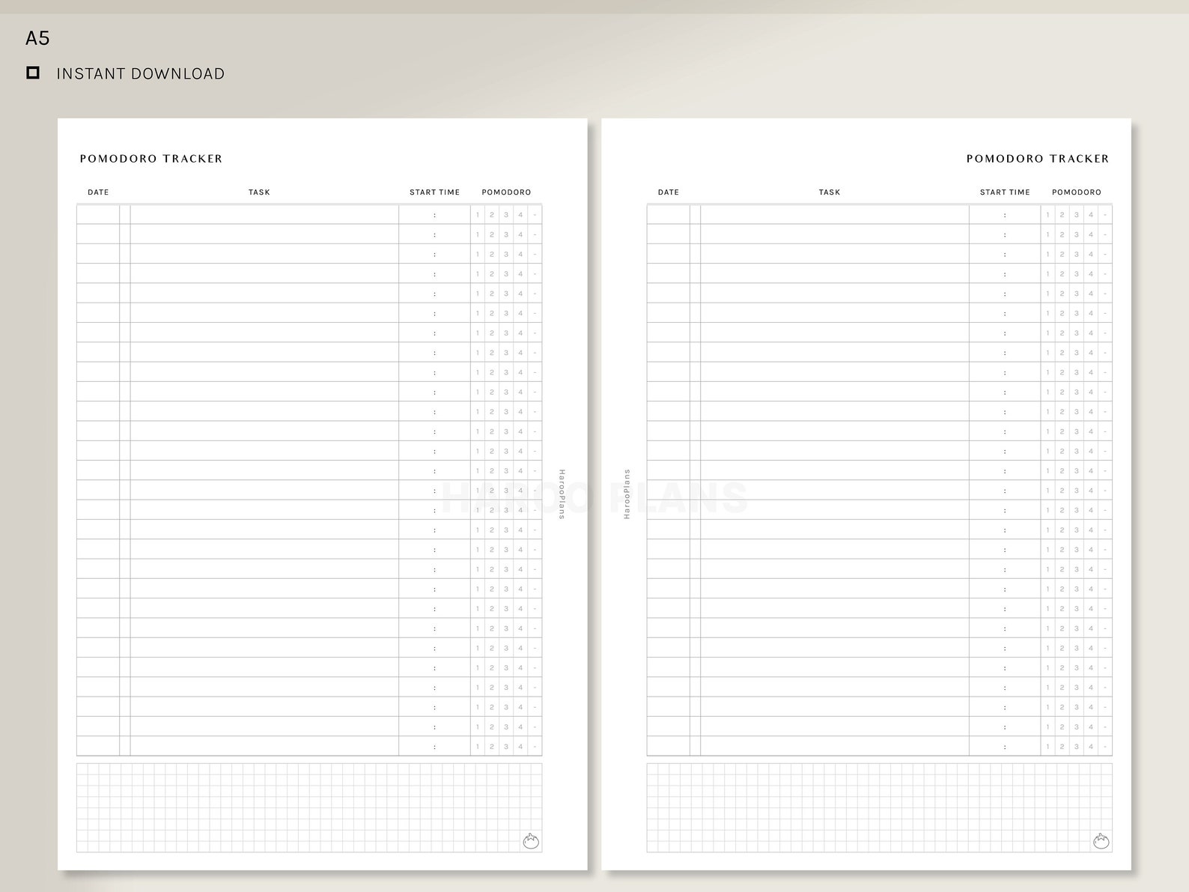Click the A5 size label
Screen dimensions: 1189x892
[x=37, y=38]
